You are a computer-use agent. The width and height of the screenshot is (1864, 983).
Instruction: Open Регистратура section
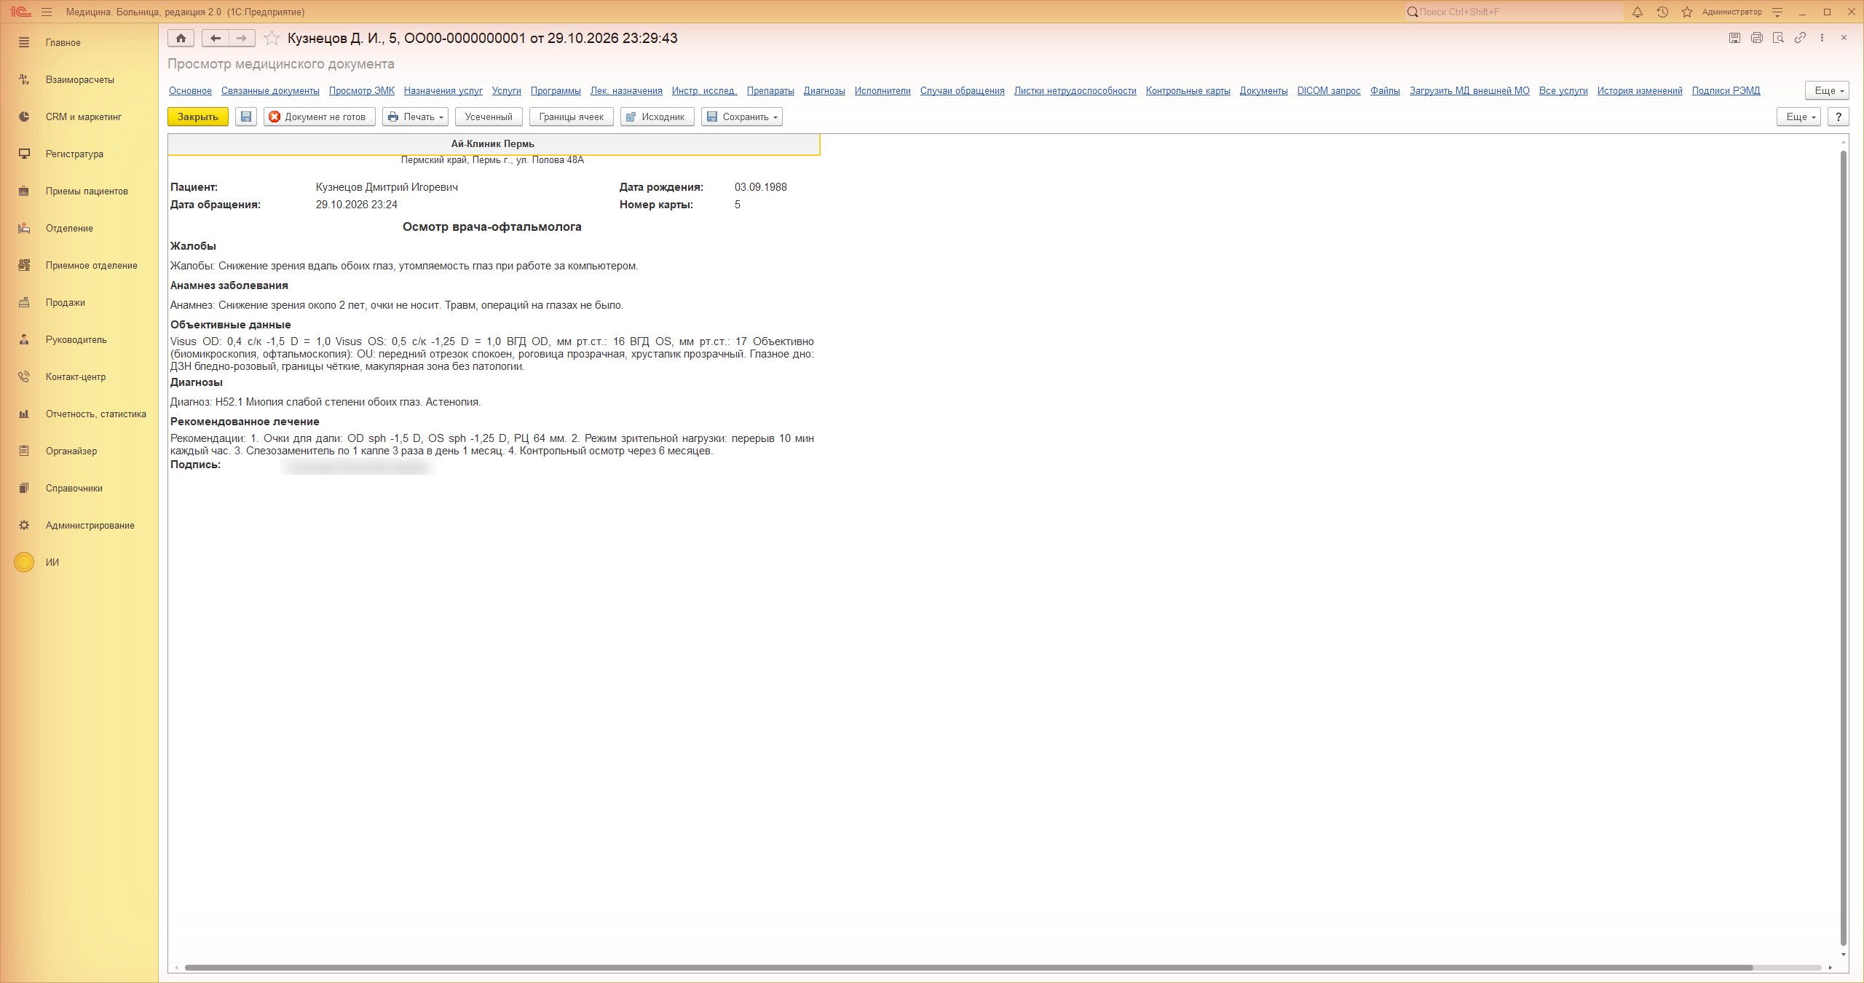click(x=79, y=154)
